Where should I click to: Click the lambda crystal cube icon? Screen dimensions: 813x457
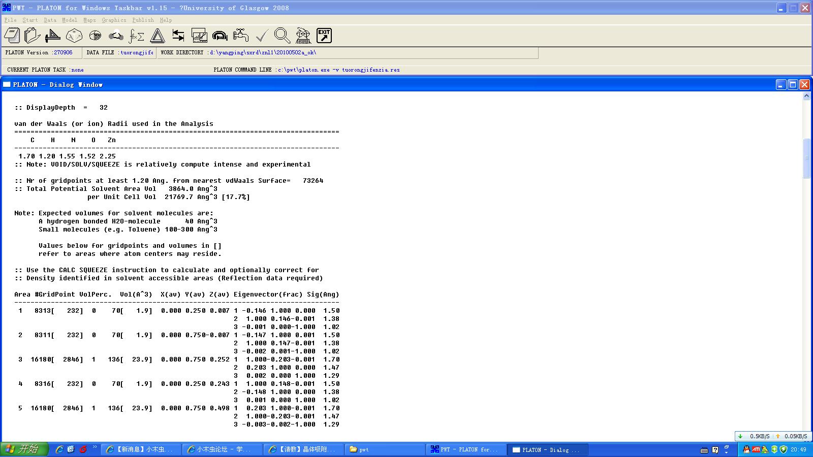click(x=74, y=36)
